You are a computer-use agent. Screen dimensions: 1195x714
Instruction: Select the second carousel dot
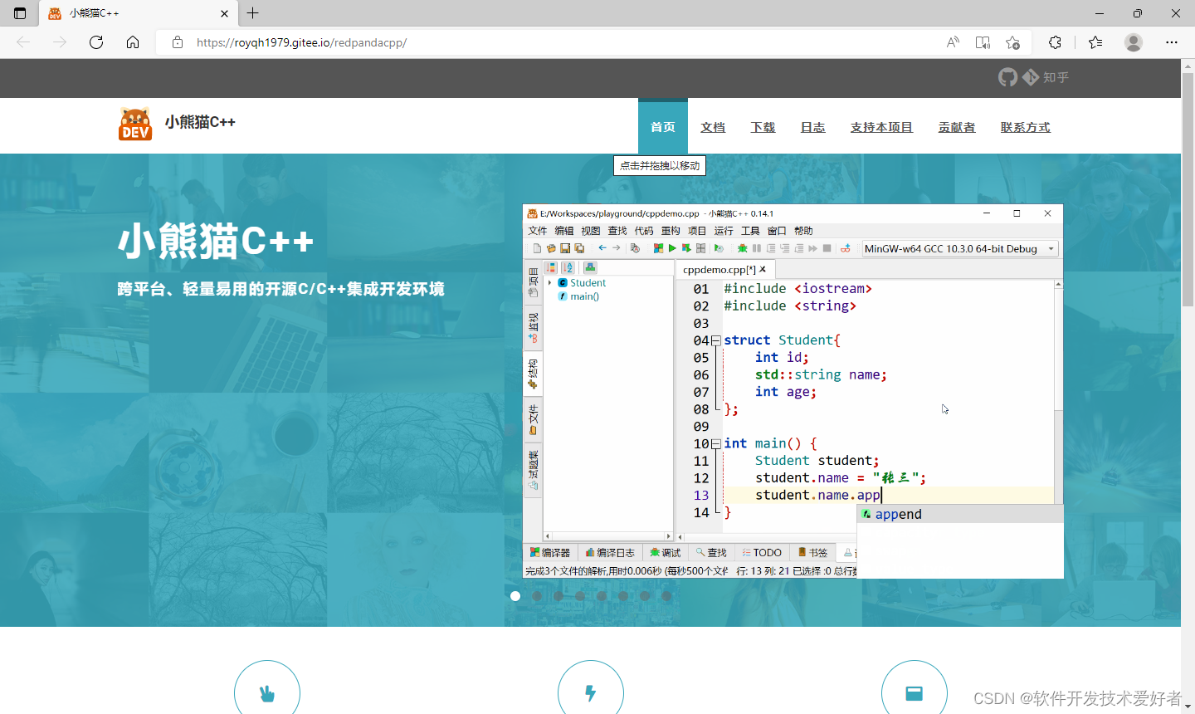pyautogui.click(x=537, y=596)
